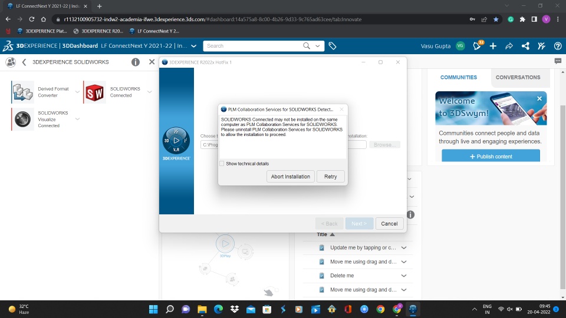Click the dashboard page vertical scrollbar
The width and height of the screenshot is (566, 318).
click(562, 197)
